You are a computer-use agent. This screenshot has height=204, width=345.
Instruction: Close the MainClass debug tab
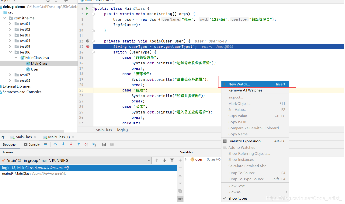35,137
